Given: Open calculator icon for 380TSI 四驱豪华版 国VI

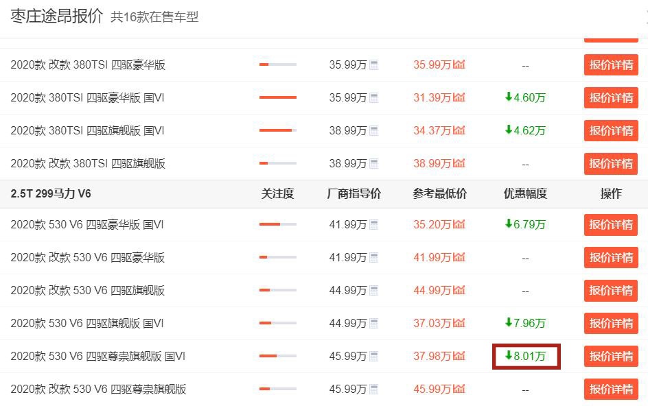Looking at the screenshot, I should tap(373, 98).
